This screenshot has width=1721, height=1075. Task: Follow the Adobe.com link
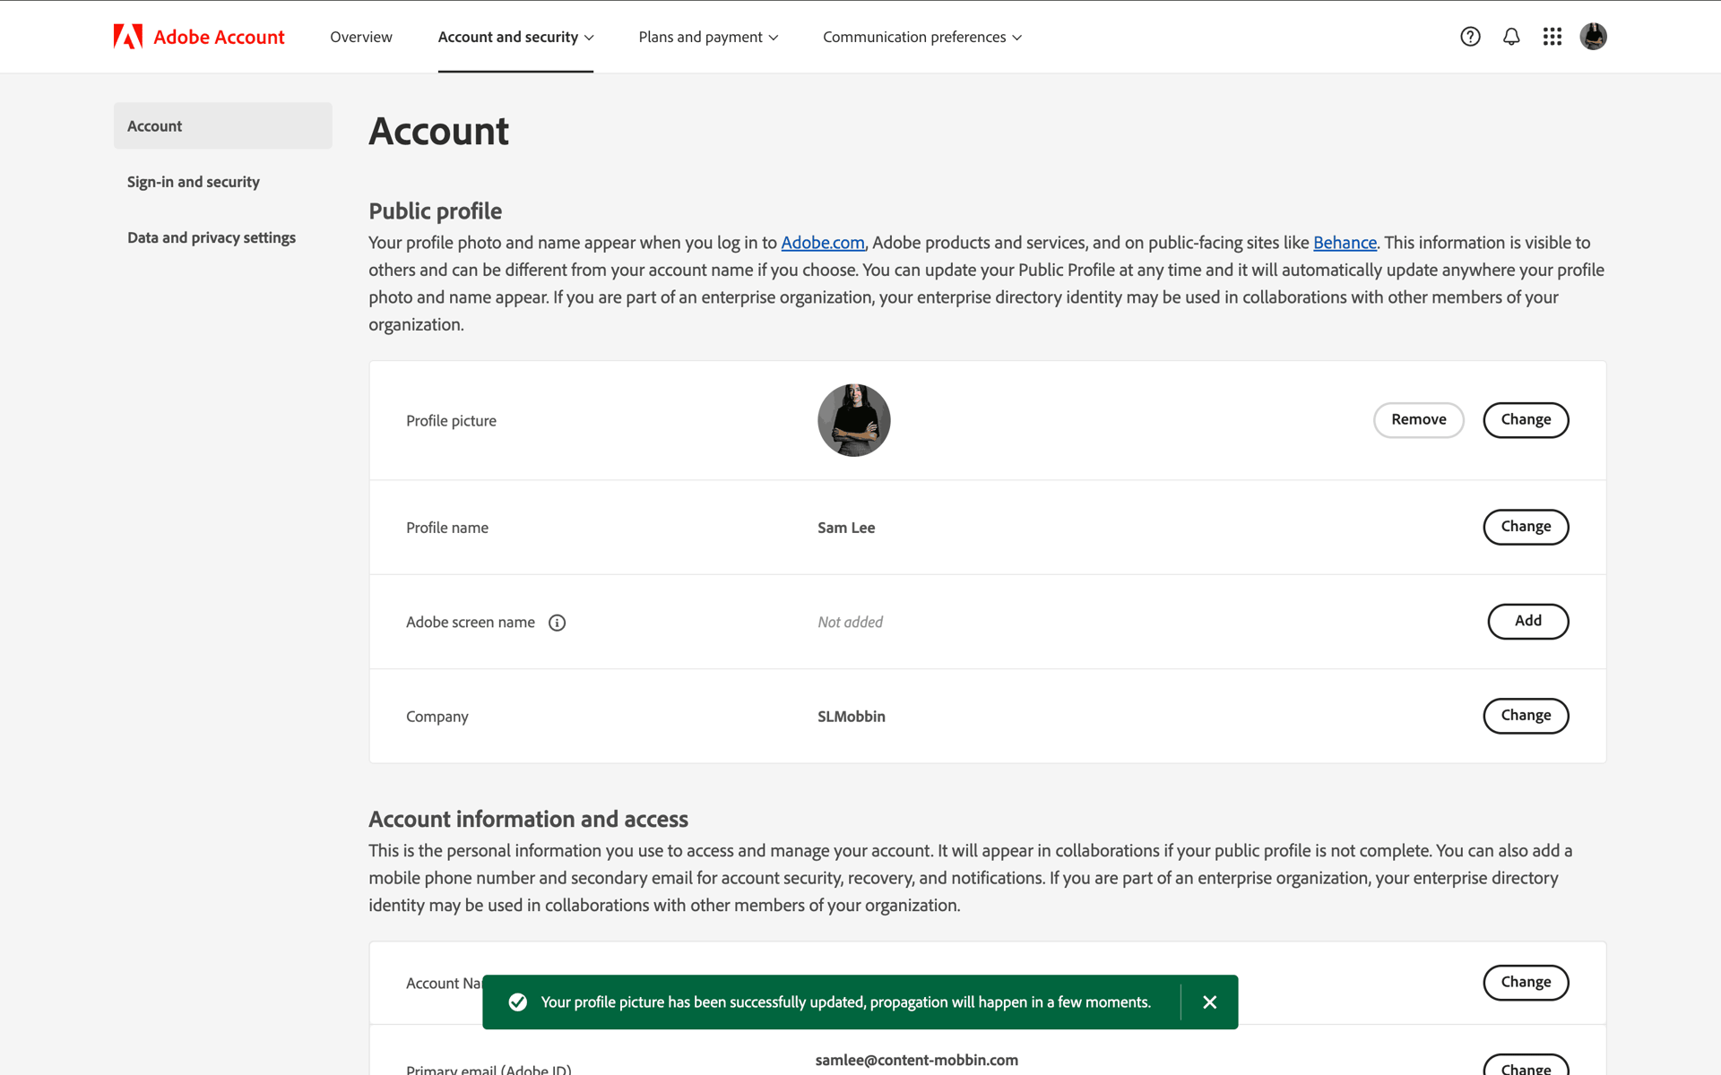[822, 243]
